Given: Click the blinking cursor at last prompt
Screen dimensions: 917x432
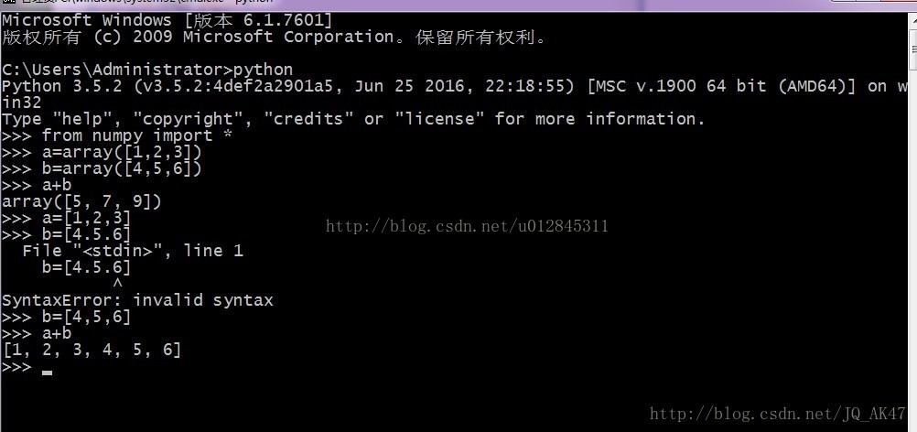Looking at the screenshot, I should coord(48,372).
